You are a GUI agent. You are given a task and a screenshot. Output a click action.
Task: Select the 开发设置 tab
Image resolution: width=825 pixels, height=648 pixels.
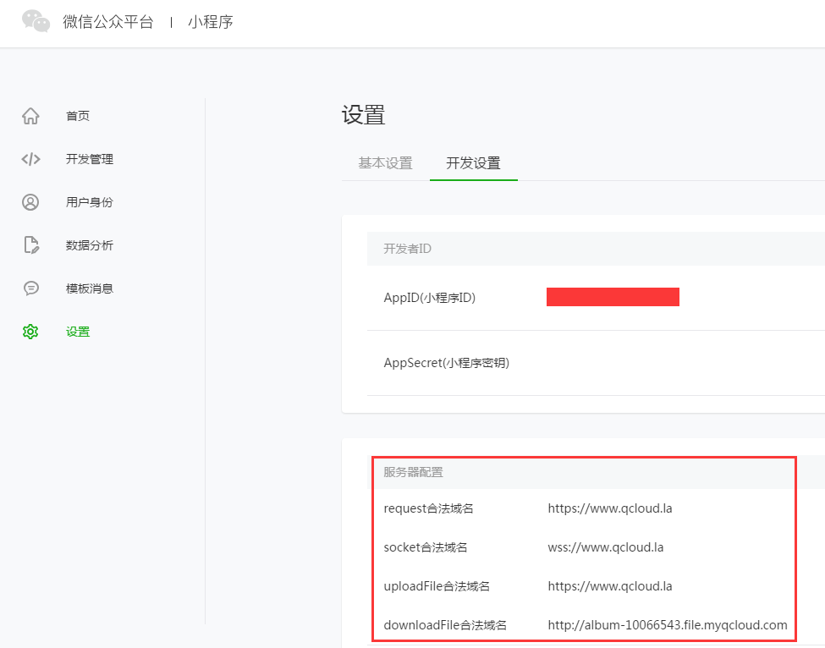[x=473, y=163]
